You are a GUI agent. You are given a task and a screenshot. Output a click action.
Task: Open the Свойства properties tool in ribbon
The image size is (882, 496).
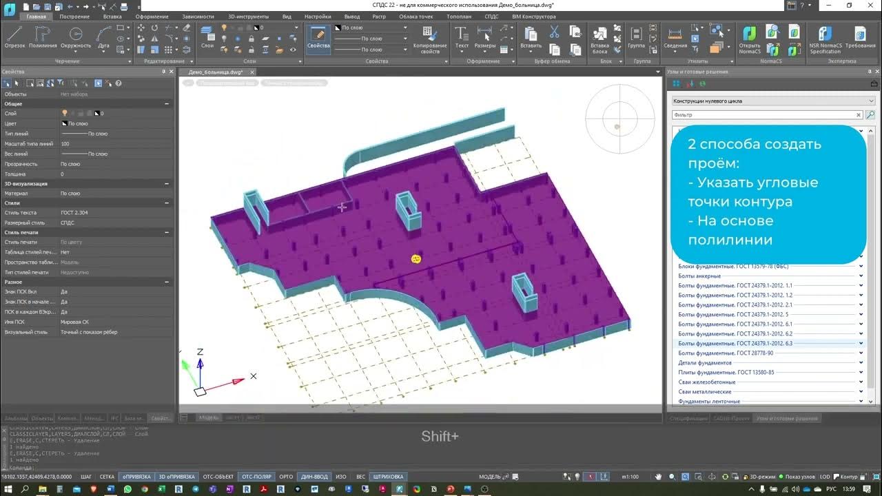tap(318, 38)
